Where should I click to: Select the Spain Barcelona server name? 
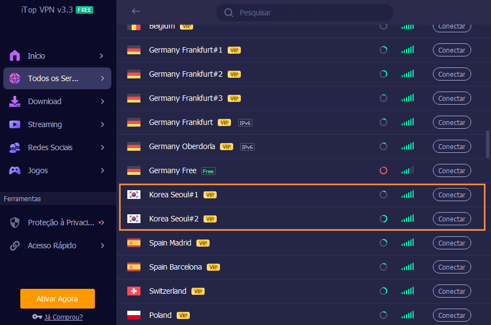[176, 267]
